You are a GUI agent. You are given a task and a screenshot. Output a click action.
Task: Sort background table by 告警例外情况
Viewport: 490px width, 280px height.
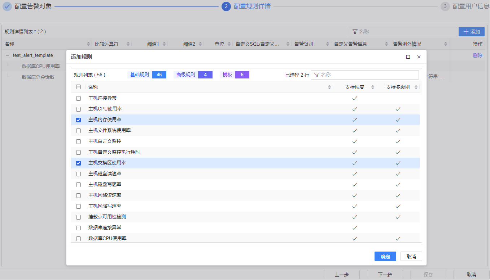click(x=446, y=44)
